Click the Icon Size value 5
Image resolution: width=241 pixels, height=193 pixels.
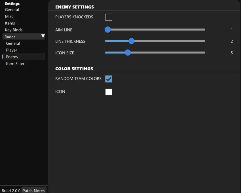232,53
